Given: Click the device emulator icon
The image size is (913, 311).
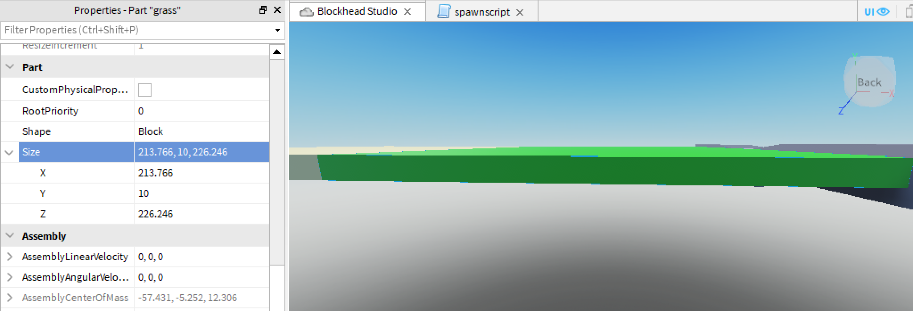Looking at the screenshot, I should pyautogui.click(x=909, y=12).
